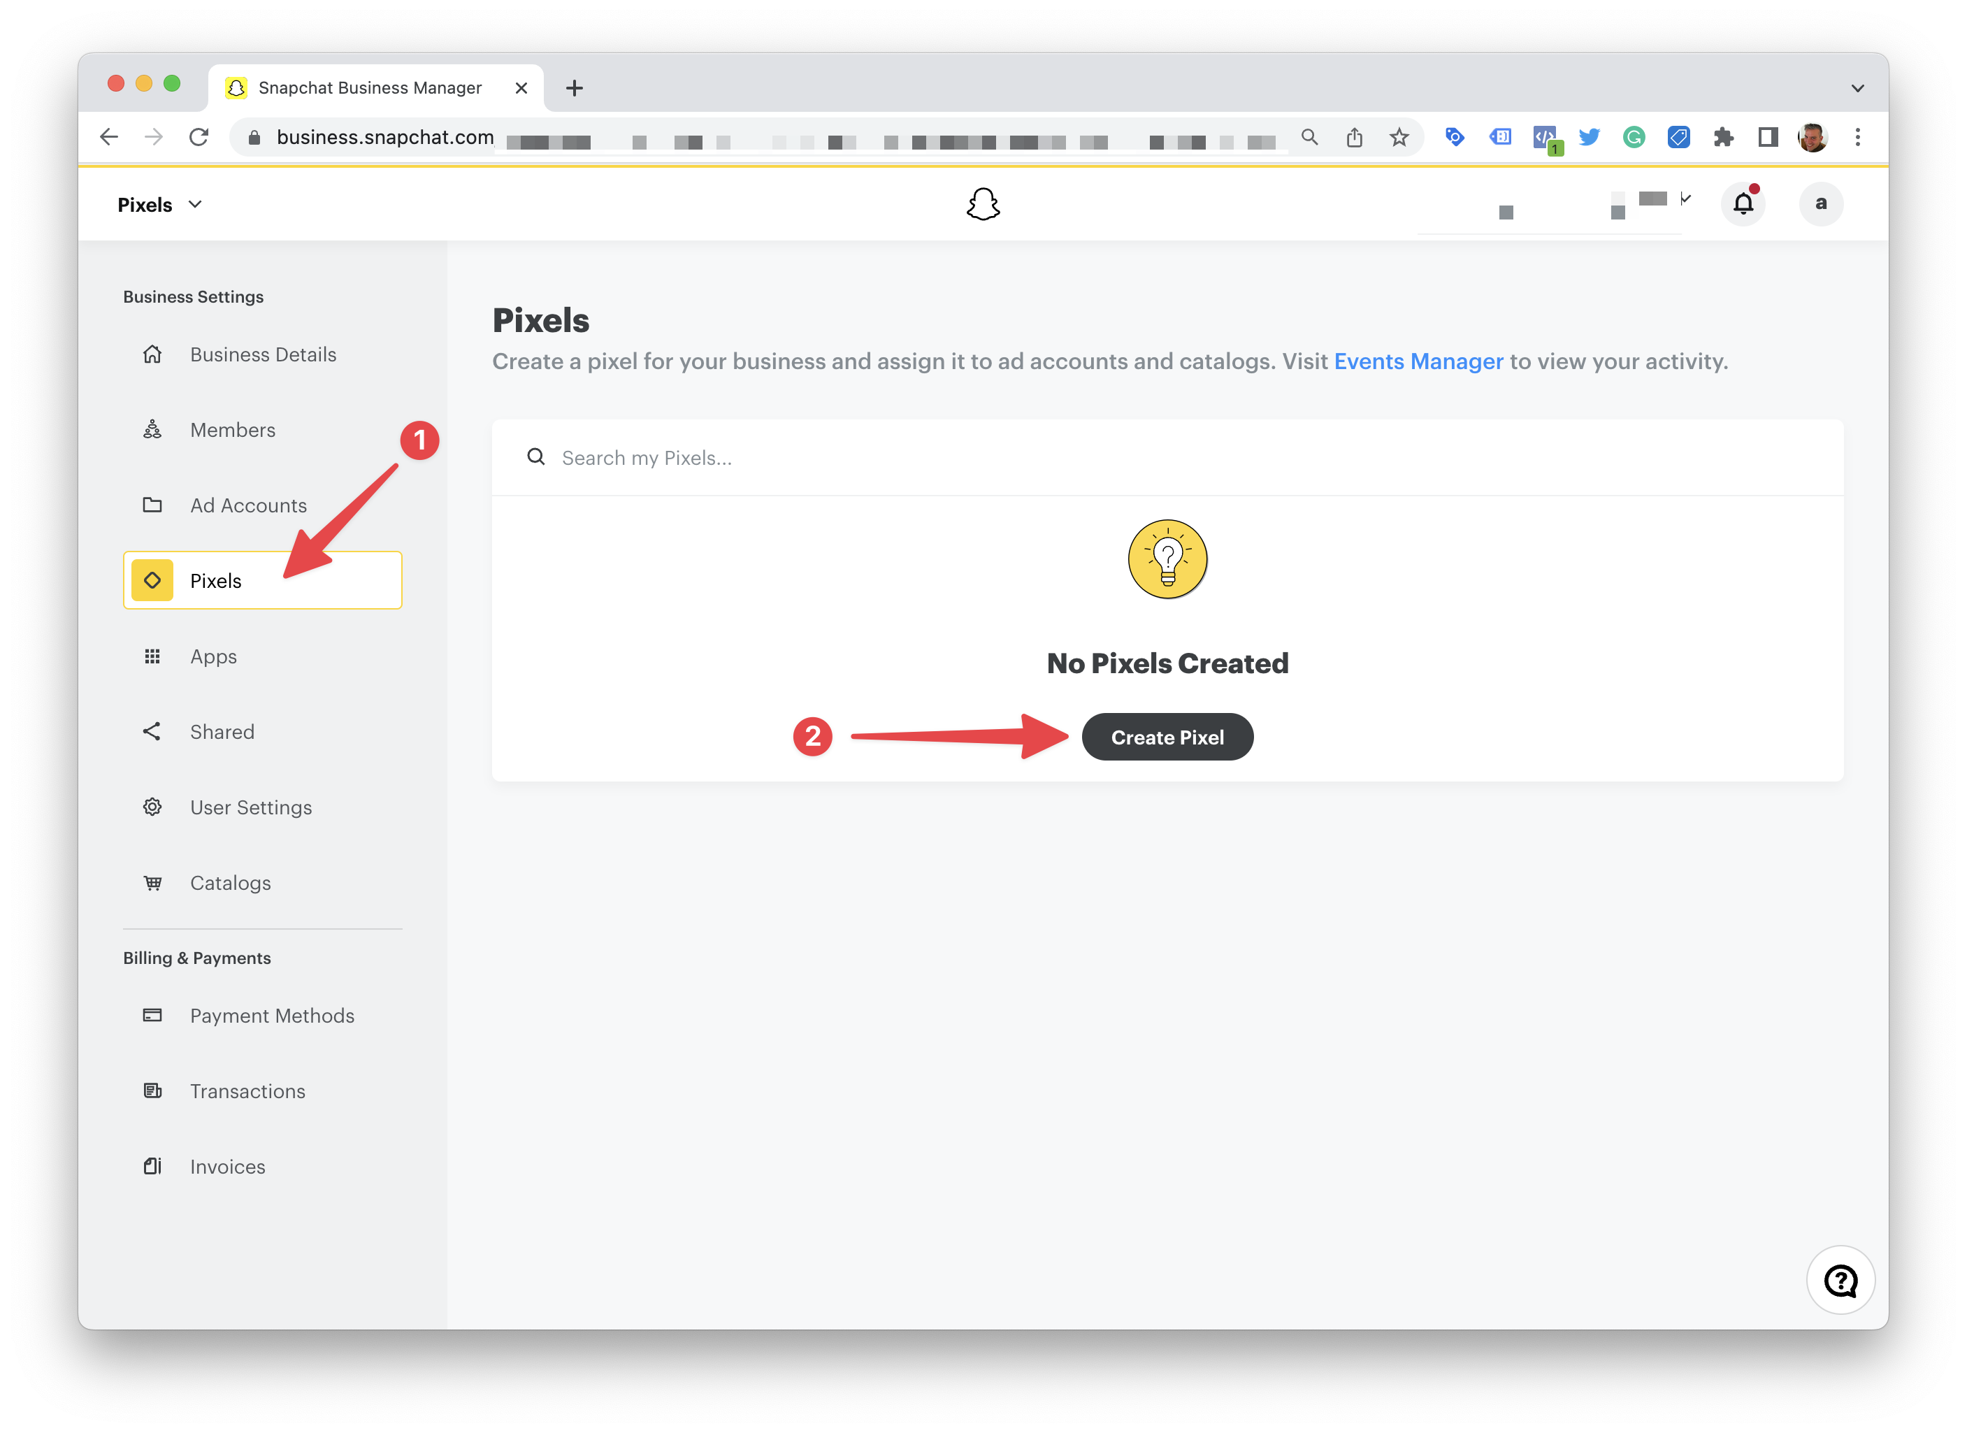Click the Business Details home icon
Screen dimensions: 1967x1433
click(151, 353)
